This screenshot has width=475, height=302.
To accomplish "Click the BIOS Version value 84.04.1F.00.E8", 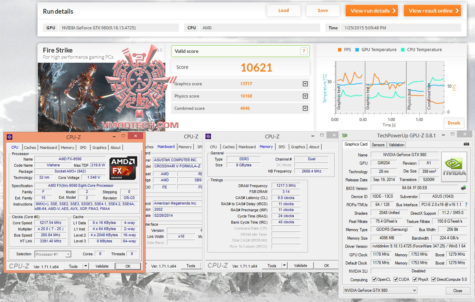I will click(x=414, y=188).
